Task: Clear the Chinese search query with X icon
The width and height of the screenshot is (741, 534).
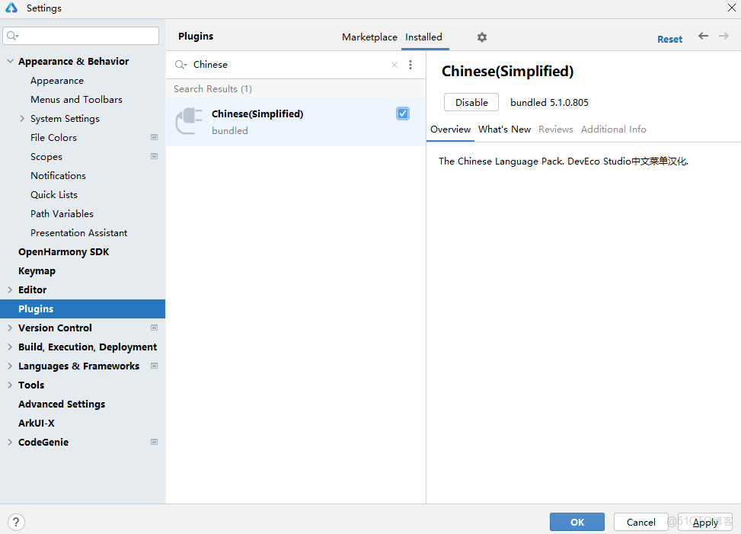Action: (394, 65)
